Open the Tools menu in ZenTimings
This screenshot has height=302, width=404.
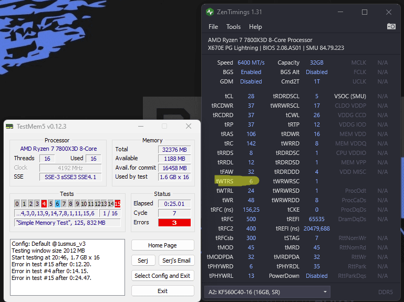[233, 27]
